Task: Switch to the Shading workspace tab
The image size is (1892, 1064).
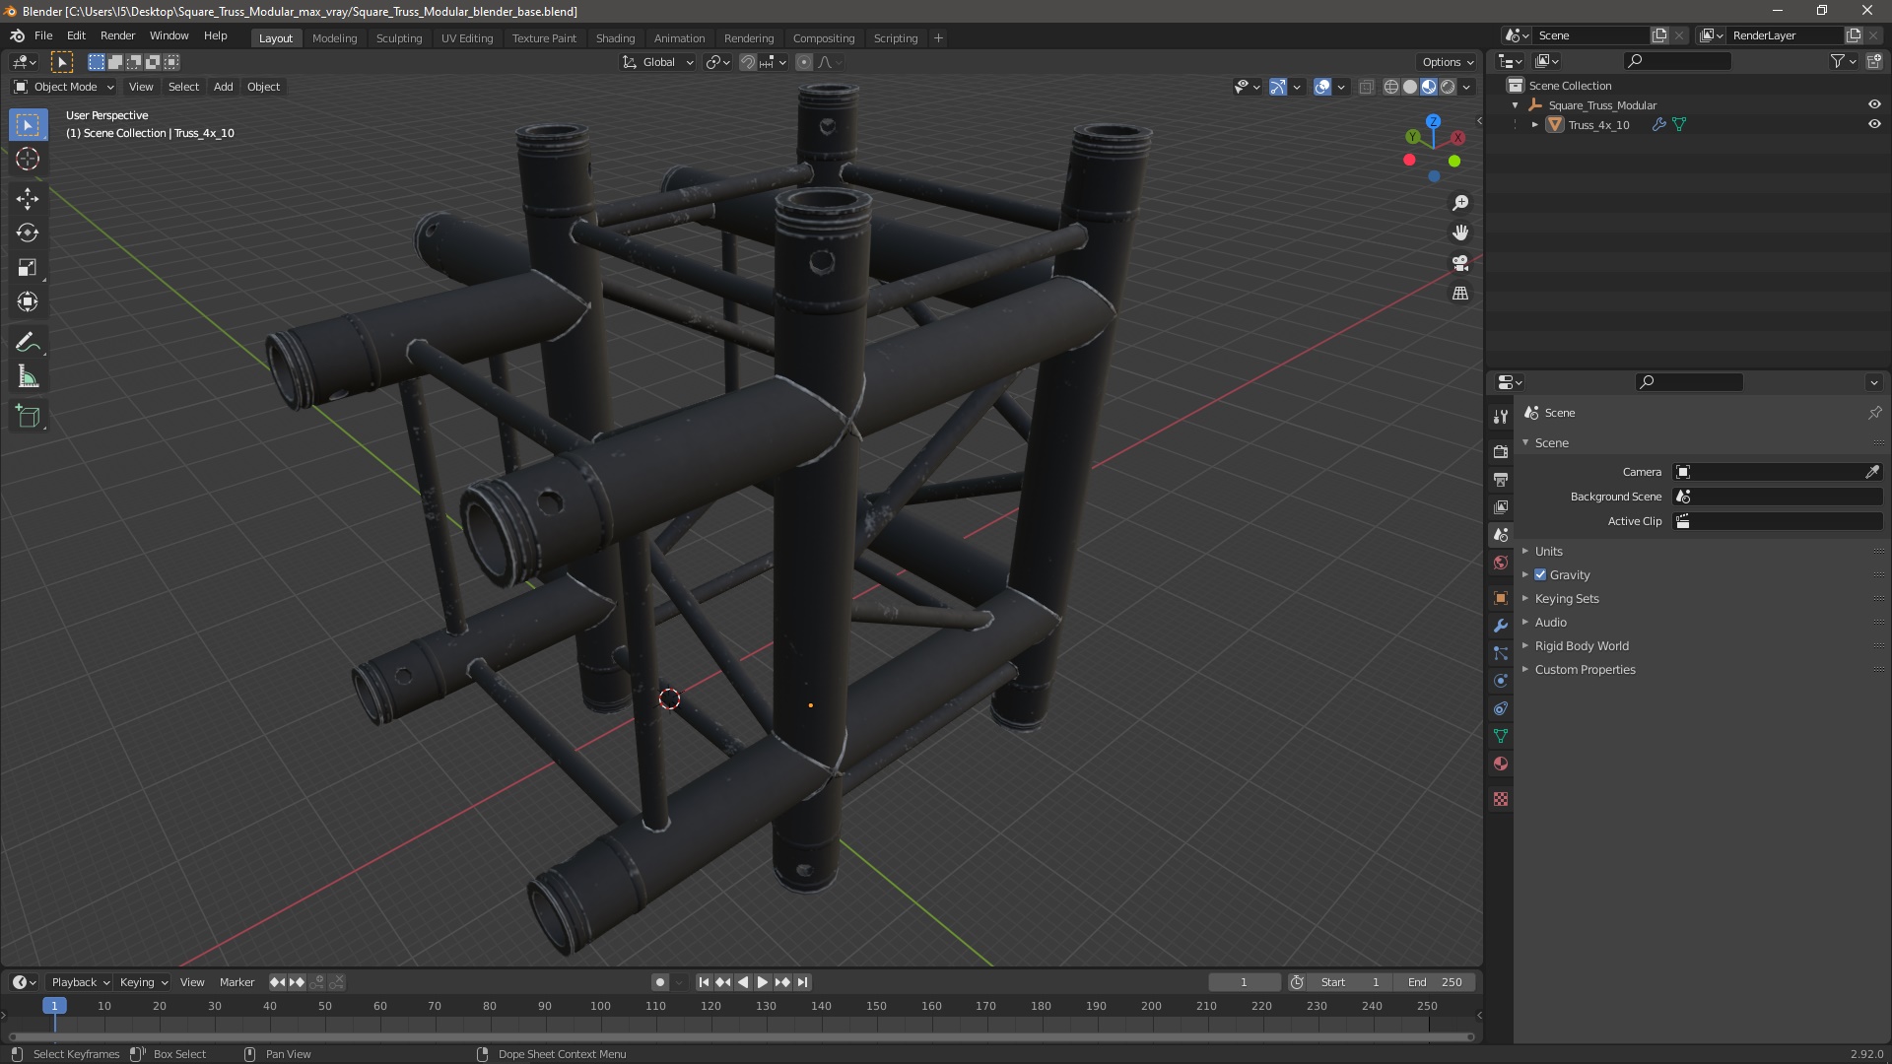Action: pos(615,38)
